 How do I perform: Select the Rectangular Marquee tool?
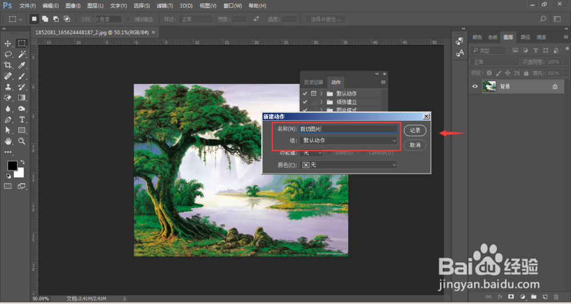click(x=22, y=44)
